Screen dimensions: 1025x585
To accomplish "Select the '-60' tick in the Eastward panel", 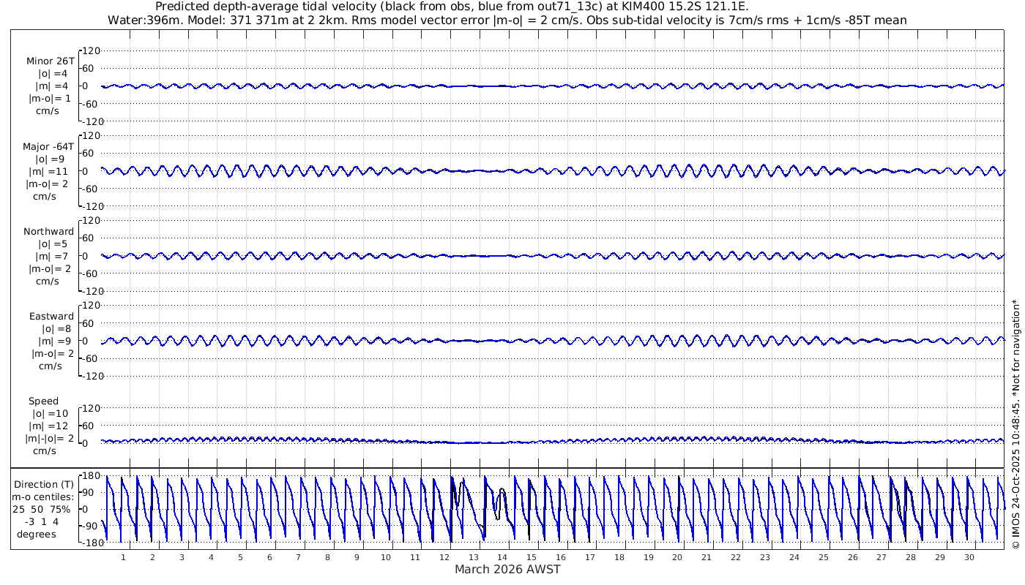I will tap(92, 358).
